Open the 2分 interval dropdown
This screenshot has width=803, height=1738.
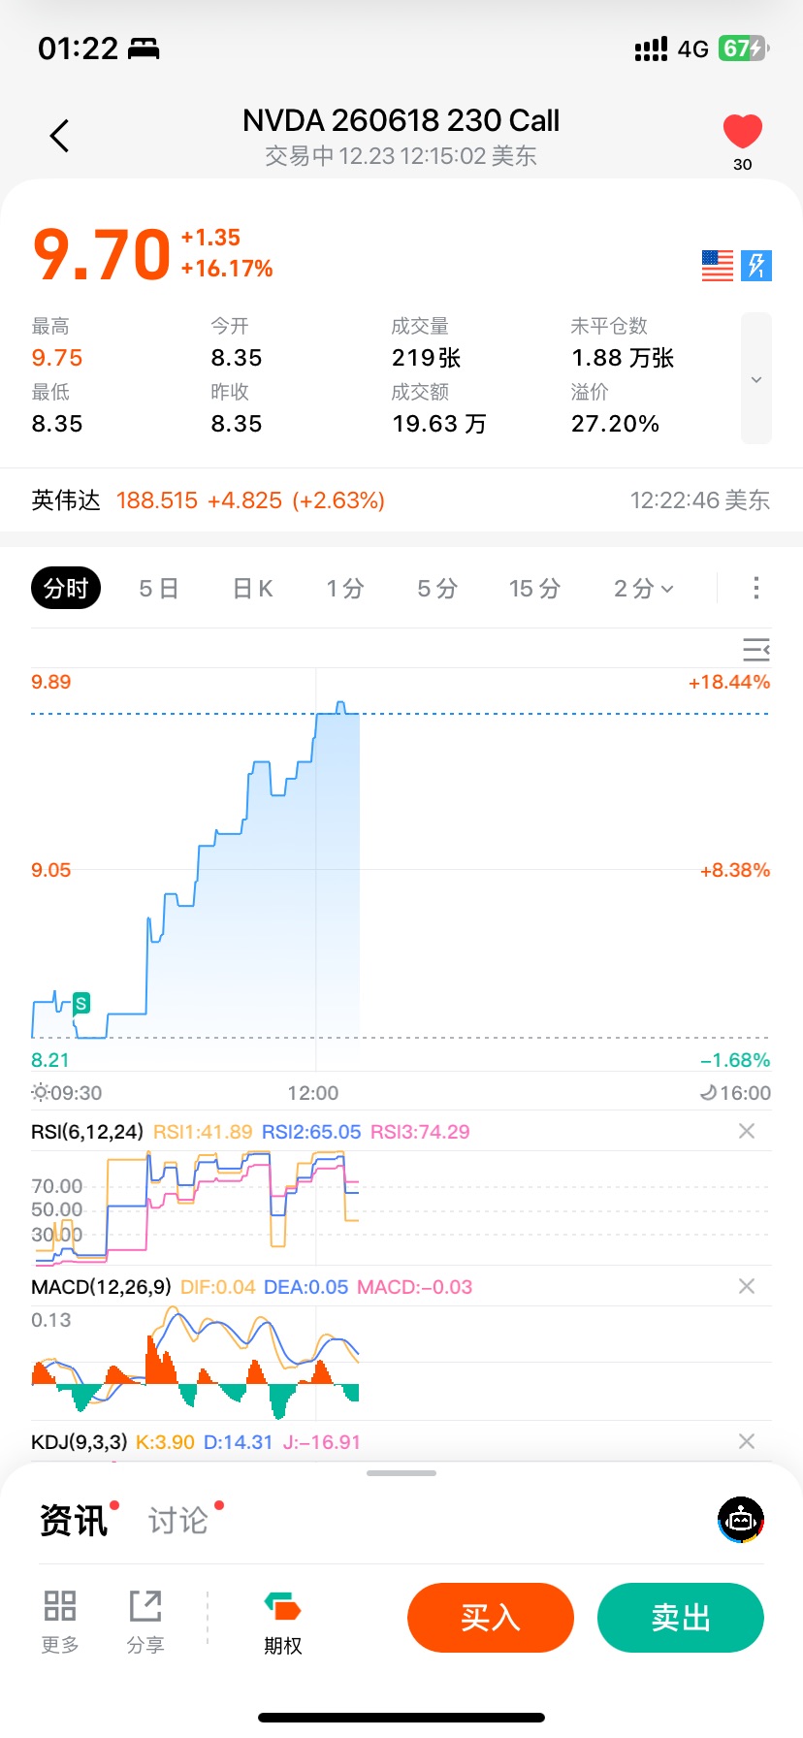pyautogui.click(x=643, y=589)
